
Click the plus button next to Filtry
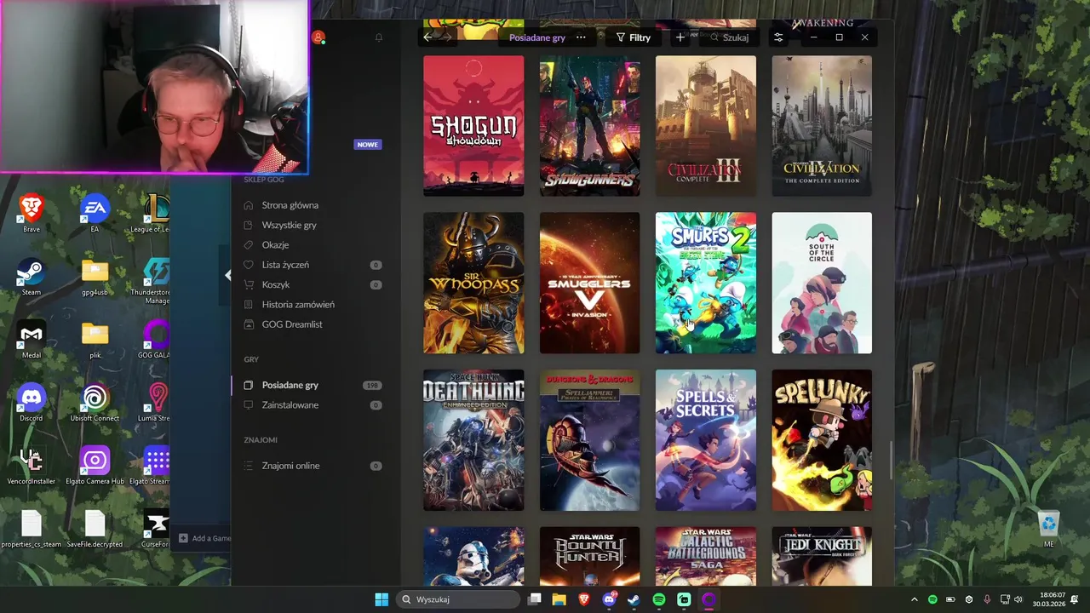tap(680, 37)
